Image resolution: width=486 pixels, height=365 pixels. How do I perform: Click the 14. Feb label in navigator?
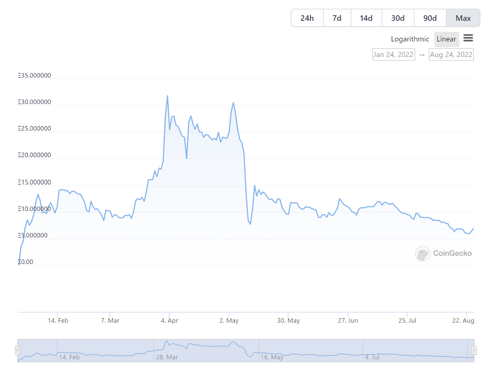pyautogui.click(x=69, y=357)
